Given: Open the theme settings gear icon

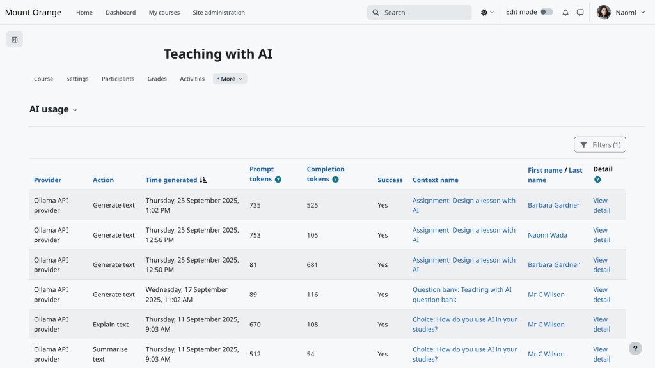Looking at the screenshot, I should pos(484,13).
